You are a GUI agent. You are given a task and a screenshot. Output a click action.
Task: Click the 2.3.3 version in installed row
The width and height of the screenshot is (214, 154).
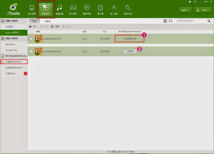click(x=85, y=51)
